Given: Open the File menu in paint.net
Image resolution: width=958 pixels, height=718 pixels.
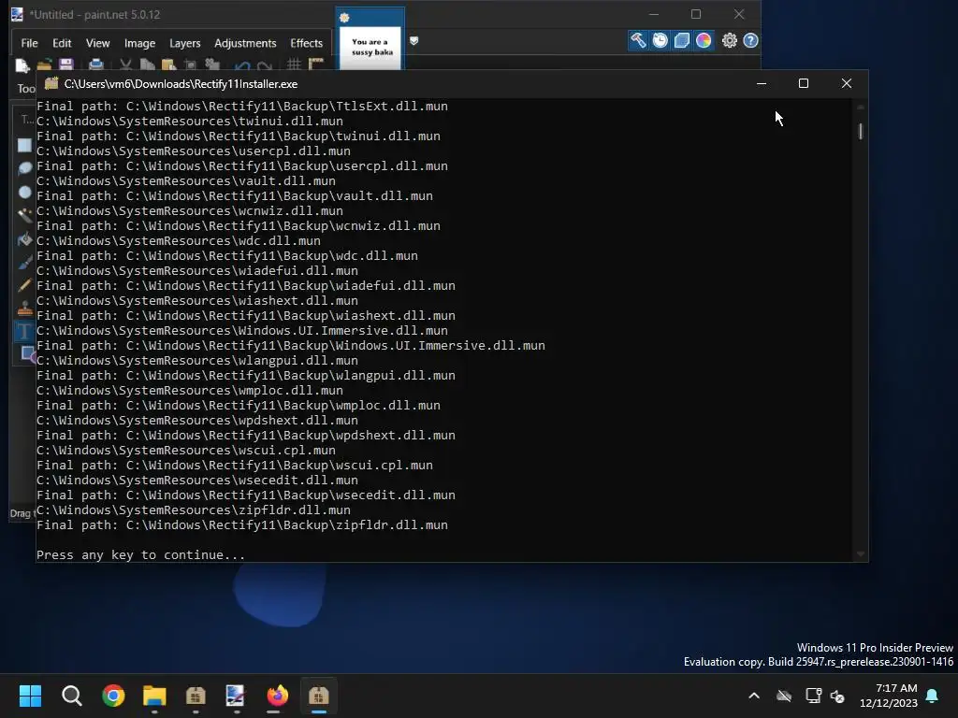Looking at the screenshot, I should pyautogui.click(x=29, y=43).
